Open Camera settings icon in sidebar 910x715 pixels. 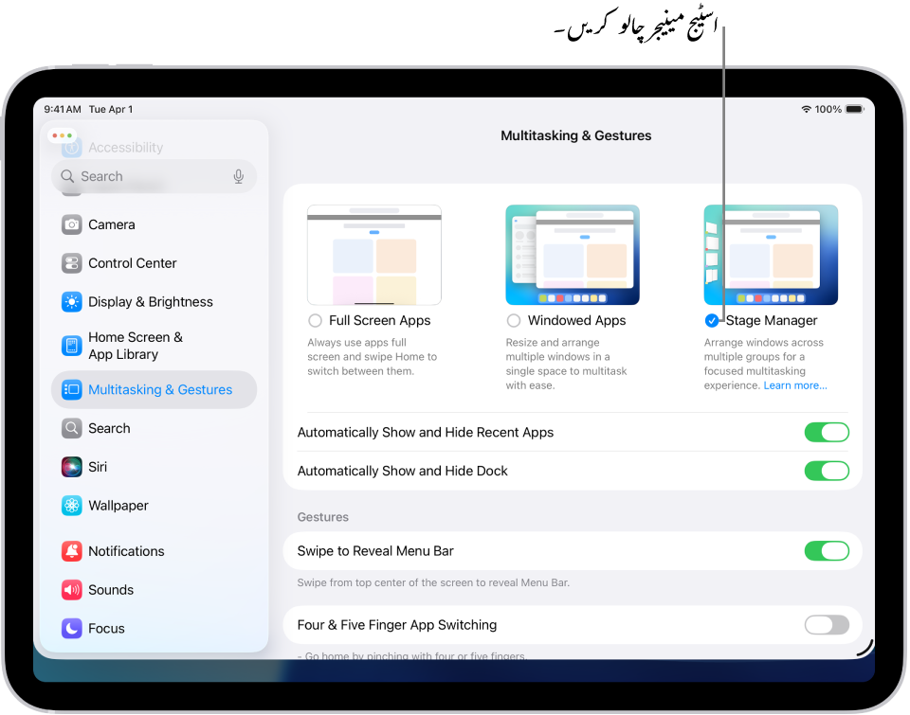[x=71, y=224]
